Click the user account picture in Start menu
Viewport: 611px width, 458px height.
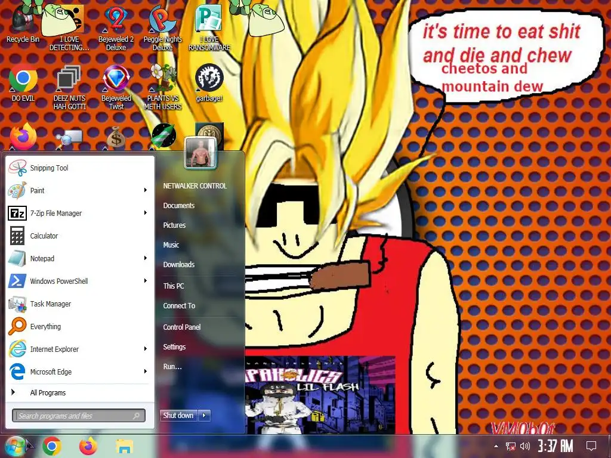200,153
